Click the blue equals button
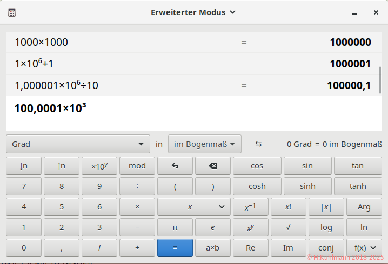The image size is (388, 264). pos(175,248)
